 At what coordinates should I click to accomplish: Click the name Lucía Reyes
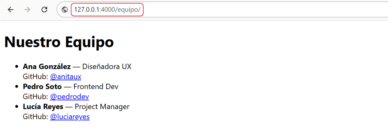coord(43,106)
